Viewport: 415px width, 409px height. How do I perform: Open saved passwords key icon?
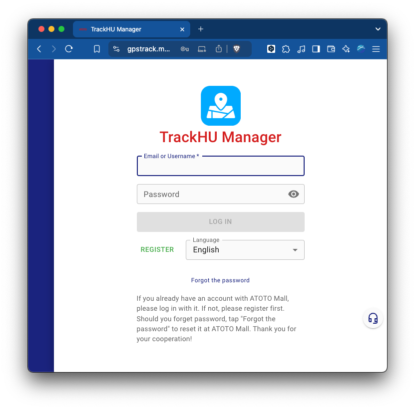coord(185,49)
